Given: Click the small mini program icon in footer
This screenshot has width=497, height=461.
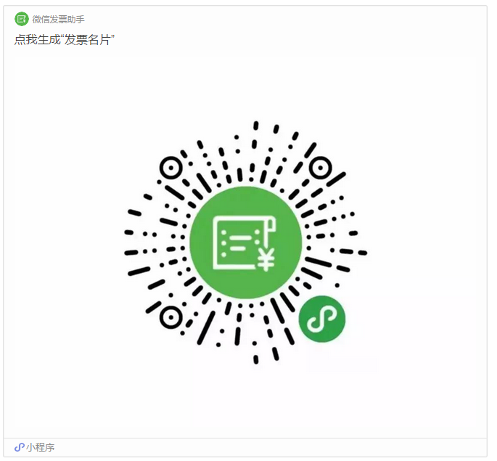Looking at the screenshot, I should 20,447.
